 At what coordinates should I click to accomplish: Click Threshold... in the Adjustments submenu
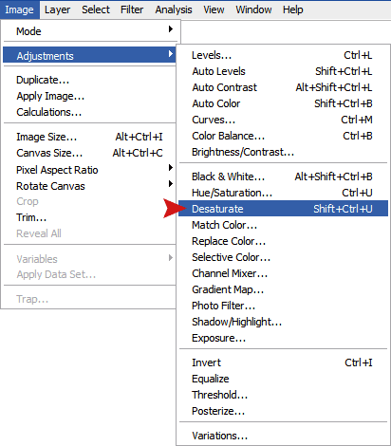[283, 395]
